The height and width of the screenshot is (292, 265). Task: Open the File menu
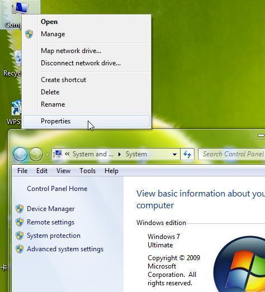tap(22, 171)
